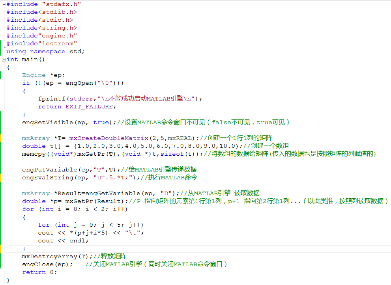391x285 pixels.
Task: Click the engOpen if statement
Action: point(73,83)
